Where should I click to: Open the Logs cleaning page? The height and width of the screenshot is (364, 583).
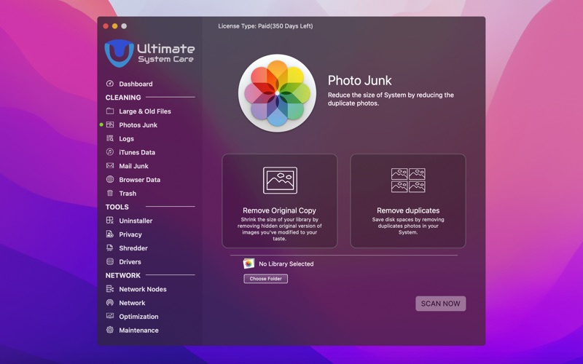(x=126, y=139)
